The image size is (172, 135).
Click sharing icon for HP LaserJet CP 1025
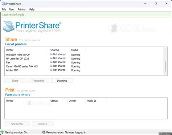[51, 58]
